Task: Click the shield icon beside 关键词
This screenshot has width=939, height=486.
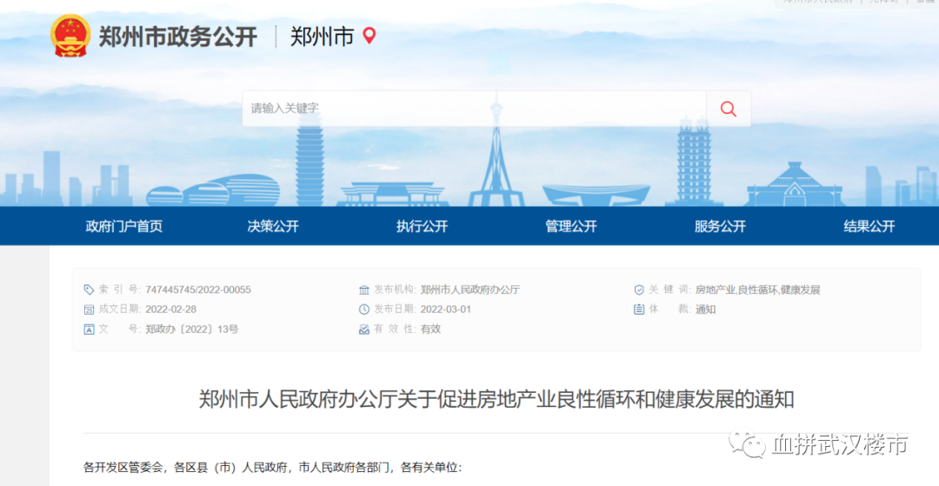Action: (639, 290)
